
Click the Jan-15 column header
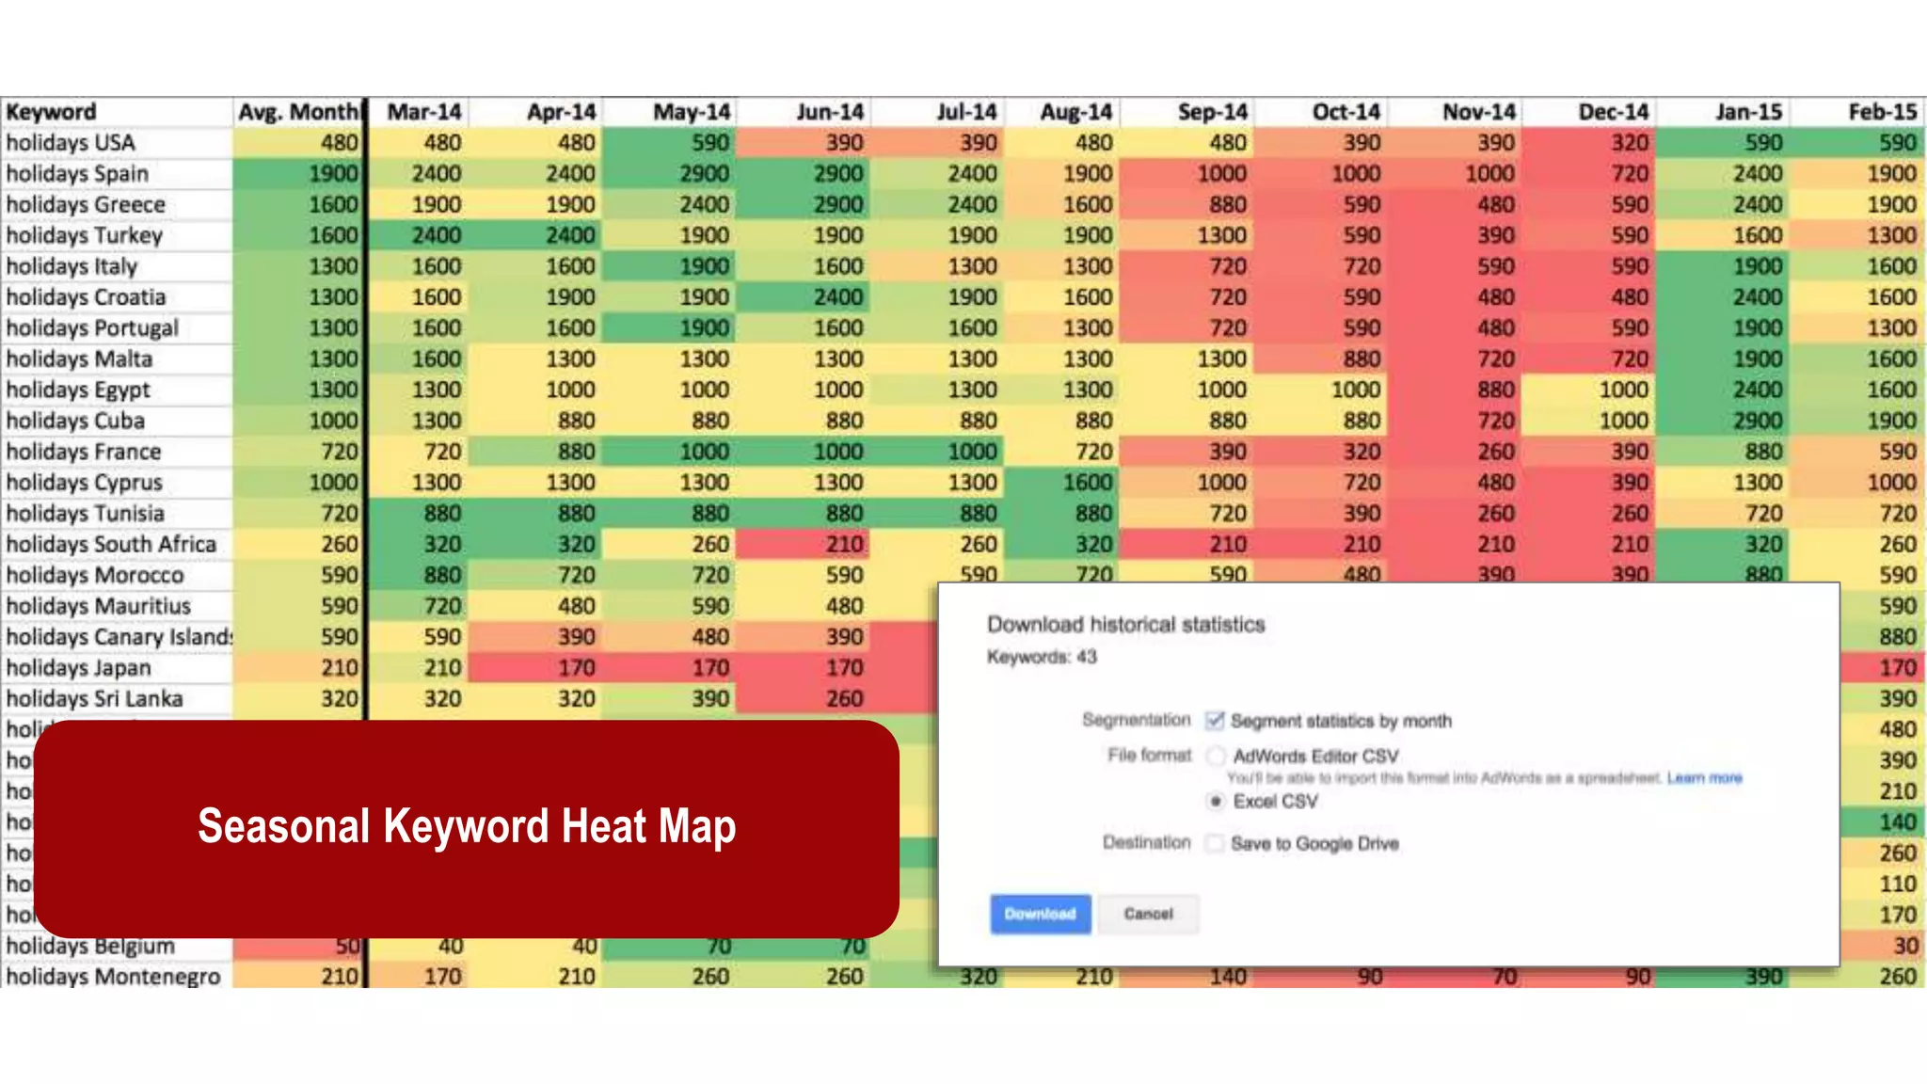click(x=1723, y=112)
